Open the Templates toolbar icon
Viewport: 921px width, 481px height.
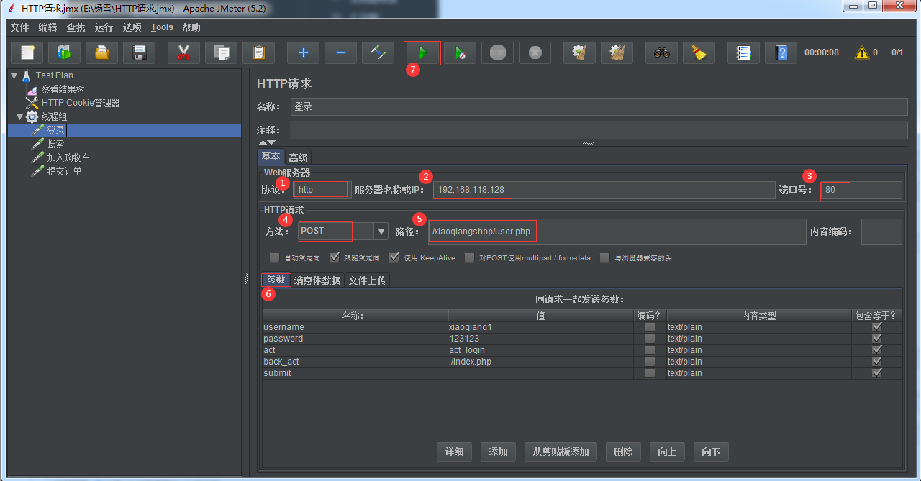pos(65,52)
